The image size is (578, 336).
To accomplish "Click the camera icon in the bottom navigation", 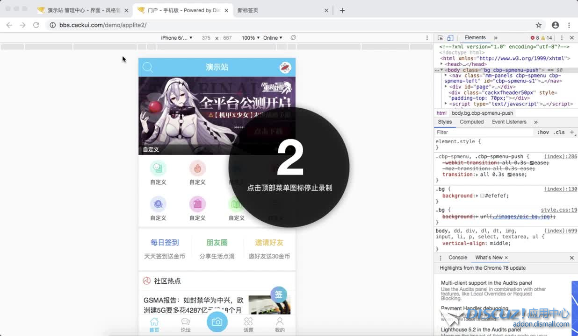I will click(x=217, y=322).
